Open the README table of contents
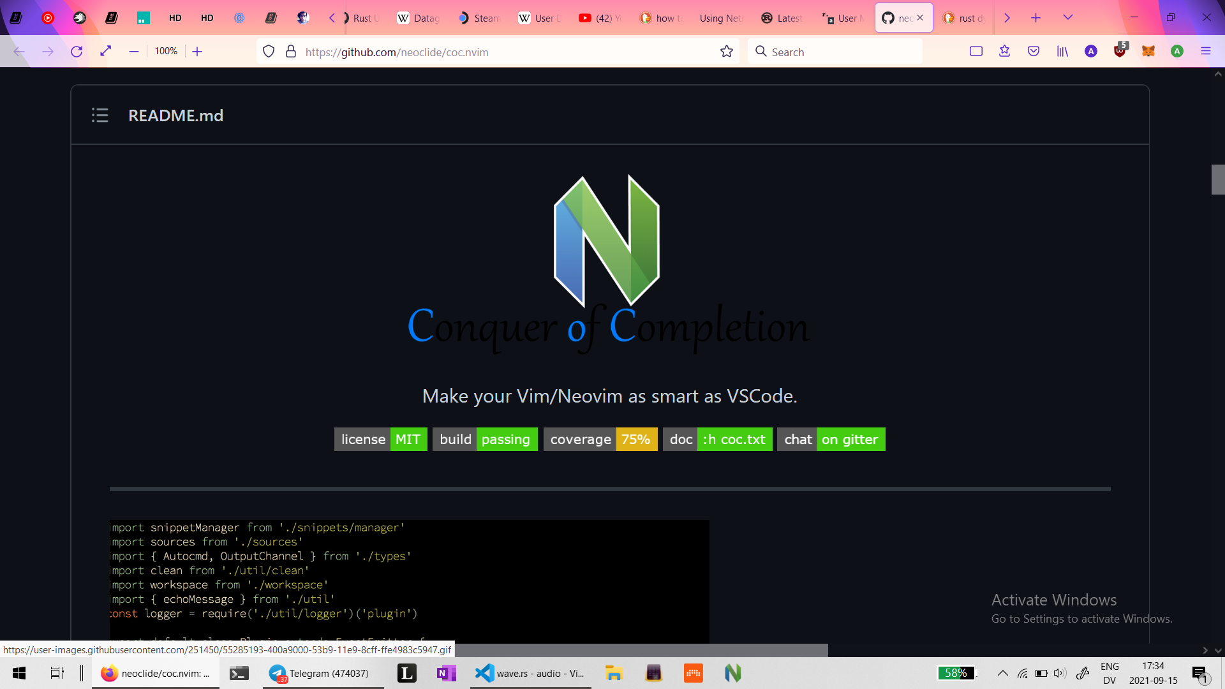The height and width of the screenshot is (689, 1225). [x=100, y=115]
